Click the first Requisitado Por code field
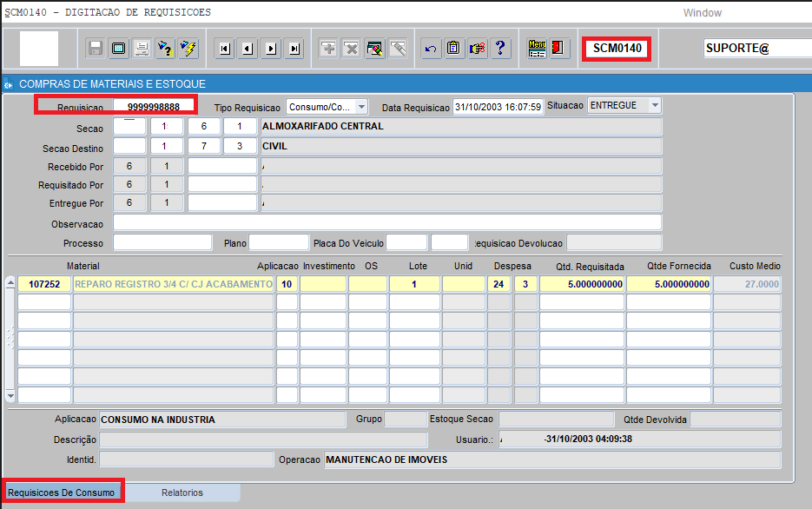 click(129, 184)
